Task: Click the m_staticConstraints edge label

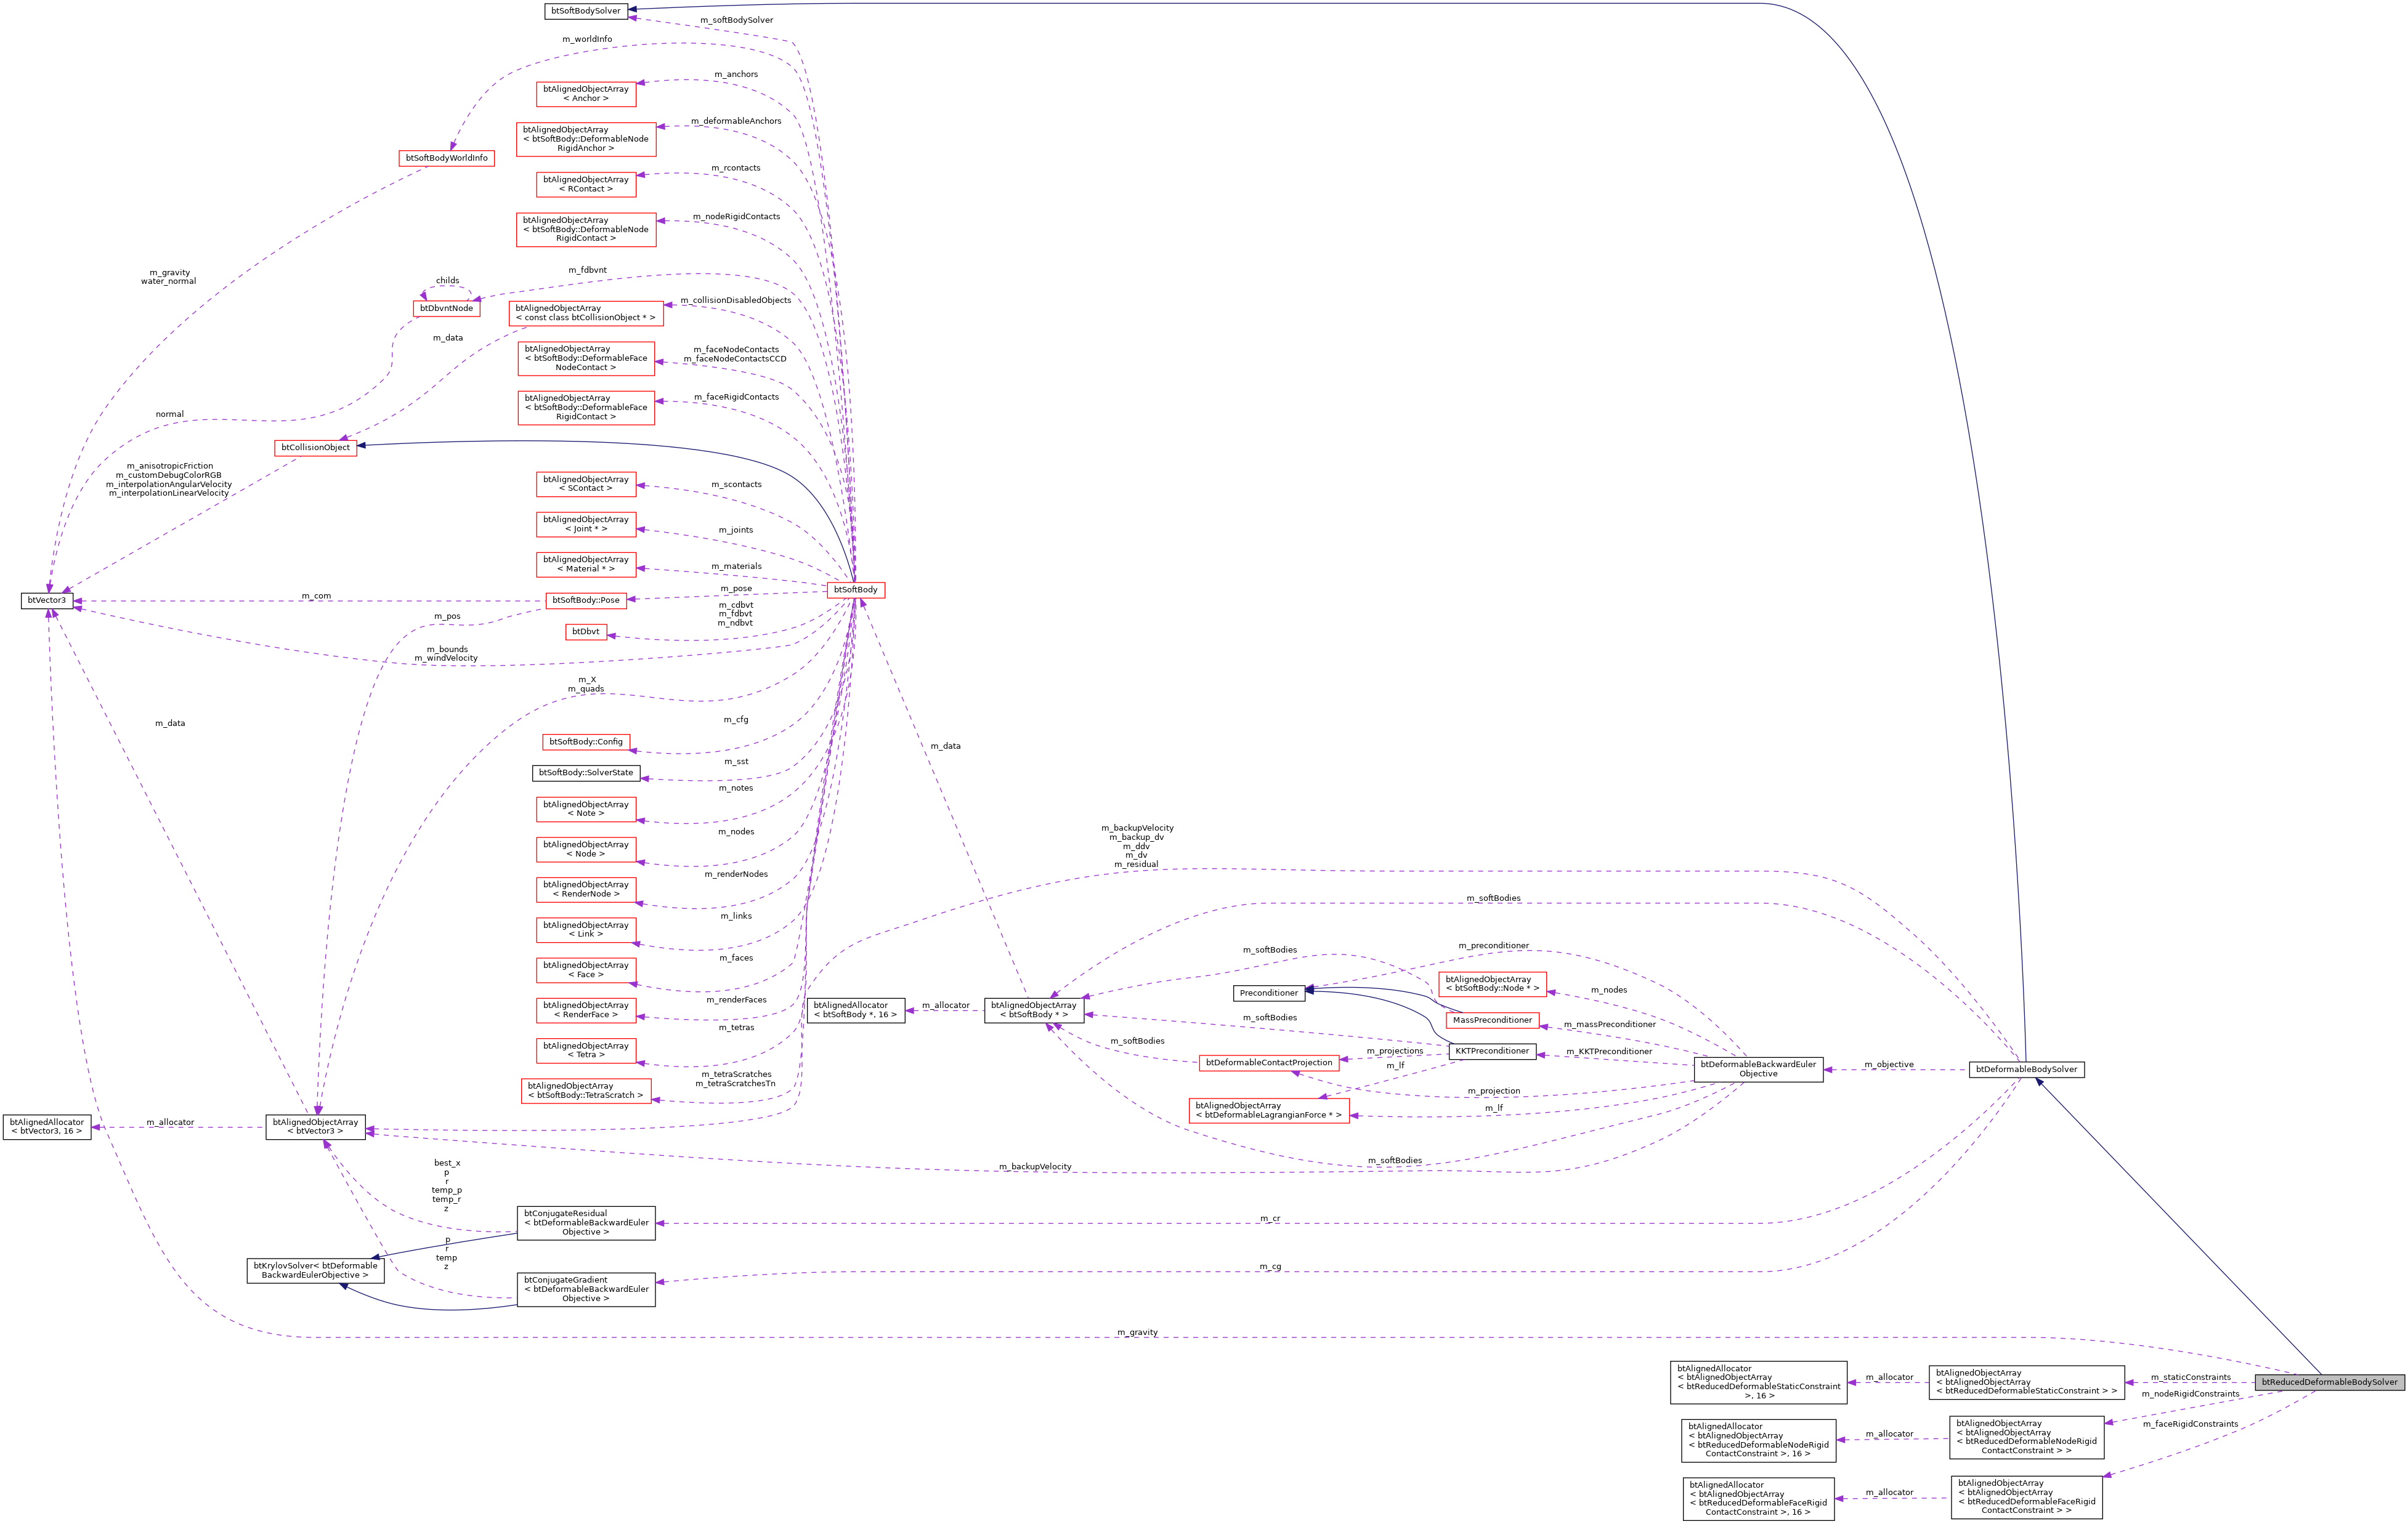Action: 2190,1377
